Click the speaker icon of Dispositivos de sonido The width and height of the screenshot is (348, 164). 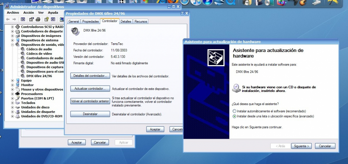pos(18,45)
